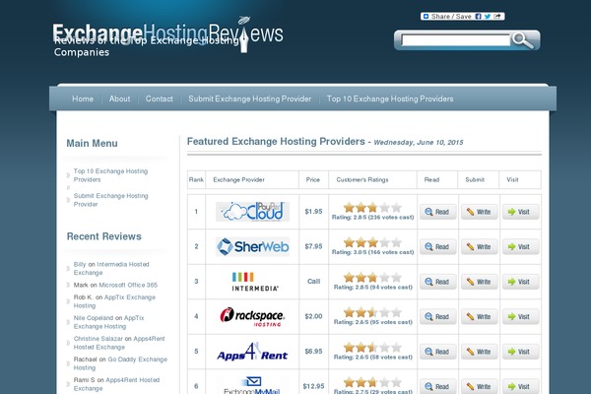591x394 pixels.
Task: Click the Intermedia logo
Action: click(x=255, y=282)
